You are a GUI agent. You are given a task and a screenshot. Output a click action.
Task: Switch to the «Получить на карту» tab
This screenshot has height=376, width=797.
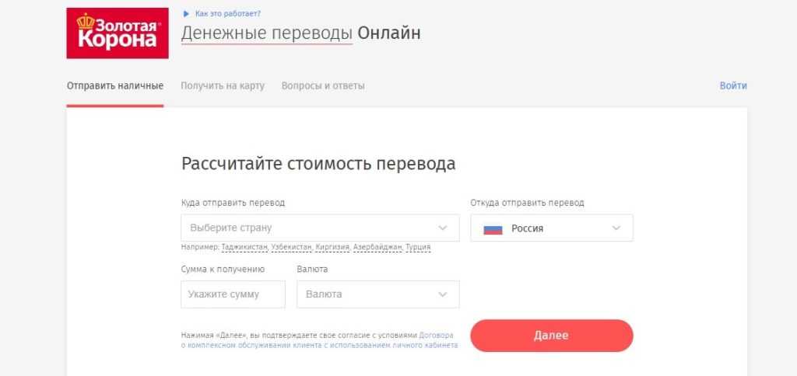[x=223, y=85]
